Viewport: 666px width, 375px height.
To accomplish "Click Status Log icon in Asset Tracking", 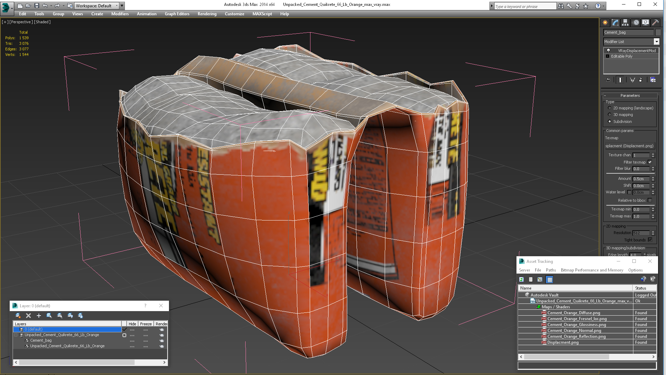I will click(531, 280).
